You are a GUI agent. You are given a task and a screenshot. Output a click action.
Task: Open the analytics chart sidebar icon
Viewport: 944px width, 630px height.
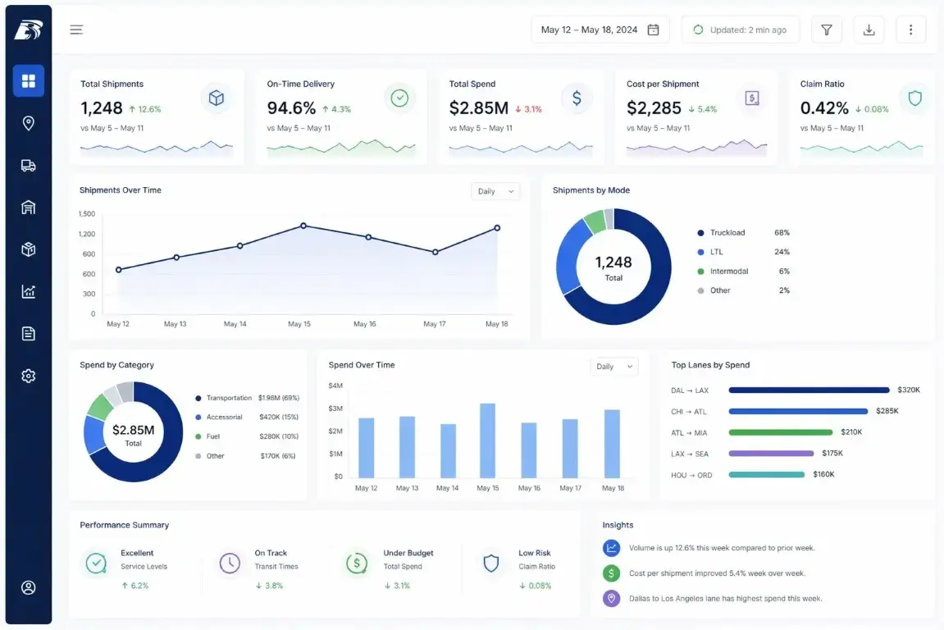[x=29, y=291]
